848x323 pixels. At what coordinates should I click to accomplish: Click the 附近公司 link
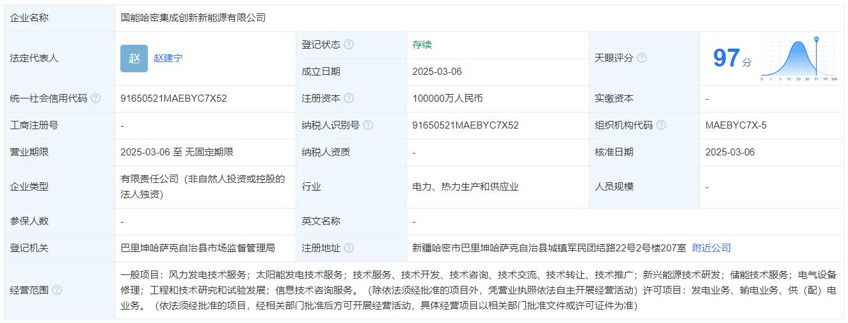click(711, 248)
